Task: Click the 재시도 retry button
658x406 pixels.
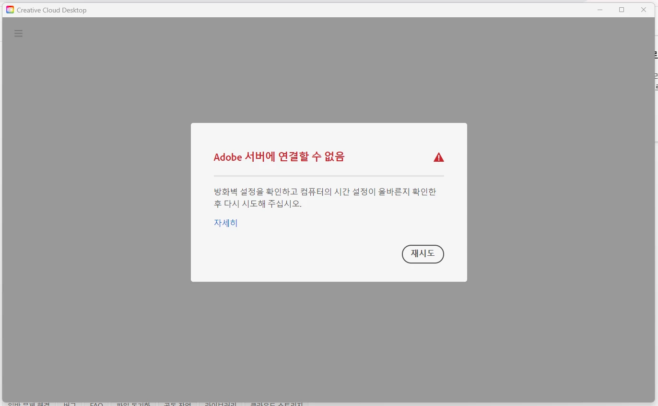Action: [423, 254]
